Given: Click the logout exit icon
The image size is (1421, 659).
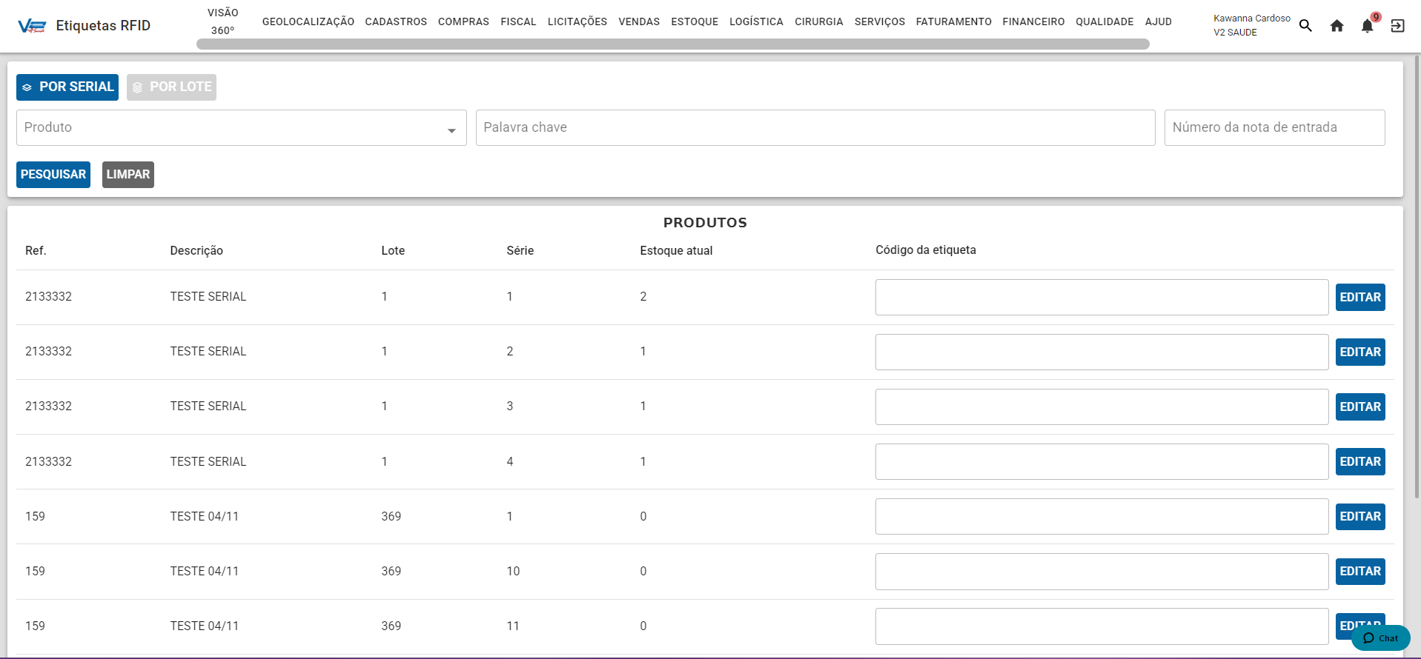Looking at the screenshot, I should (1397, 26).
